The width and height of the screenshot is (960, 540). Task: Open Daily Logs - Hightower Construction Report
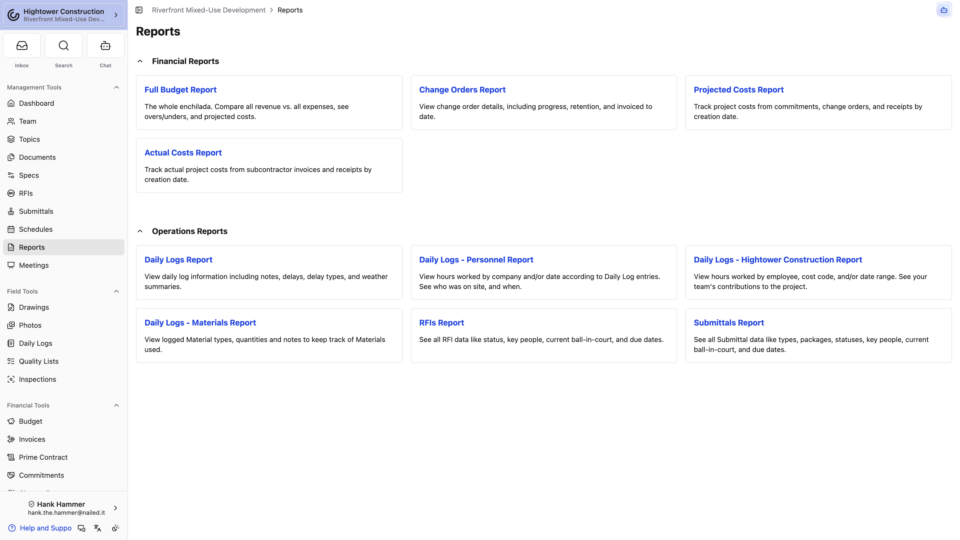(778, 260)
